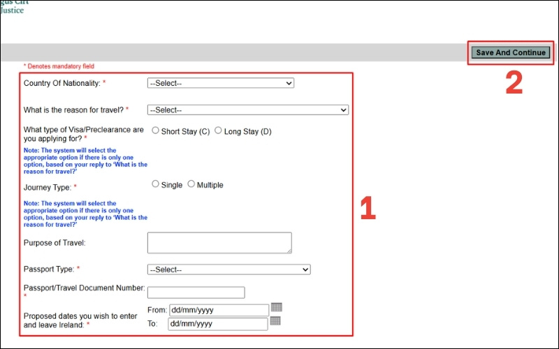
Task: Click the To date input box
Action: click(x=217, y=324)
